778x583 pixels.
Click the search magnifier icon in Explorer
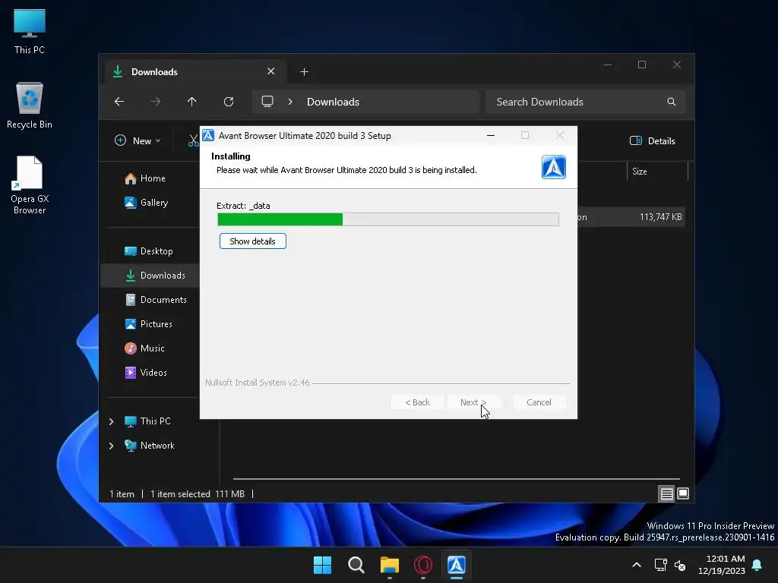pos(672,102)
